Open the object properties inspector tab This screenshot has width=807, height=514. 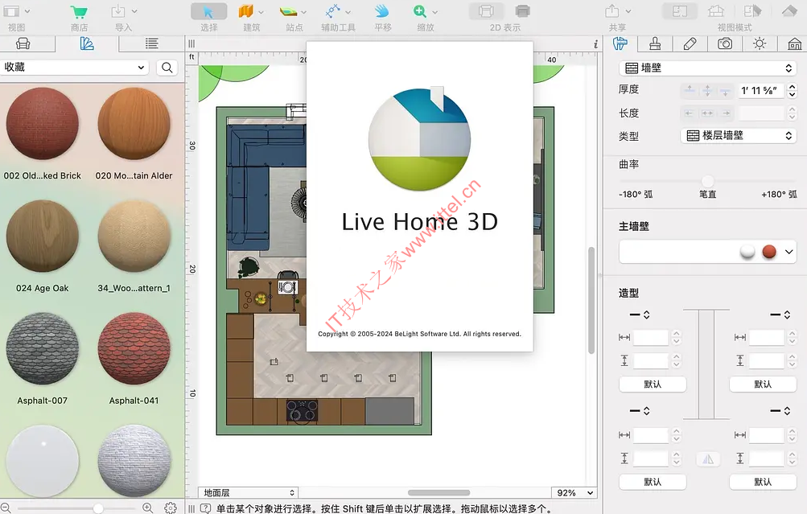[x=620, y=43]
